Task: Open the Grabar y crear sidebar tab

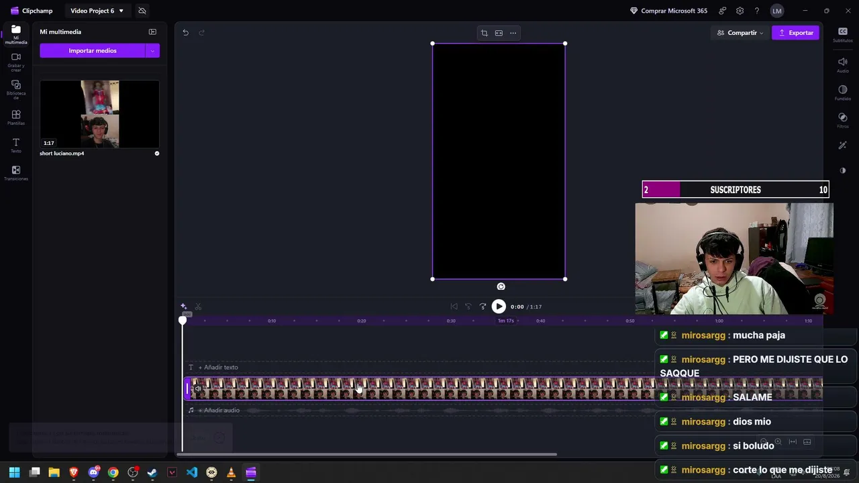Action: (x=16, y=62)
